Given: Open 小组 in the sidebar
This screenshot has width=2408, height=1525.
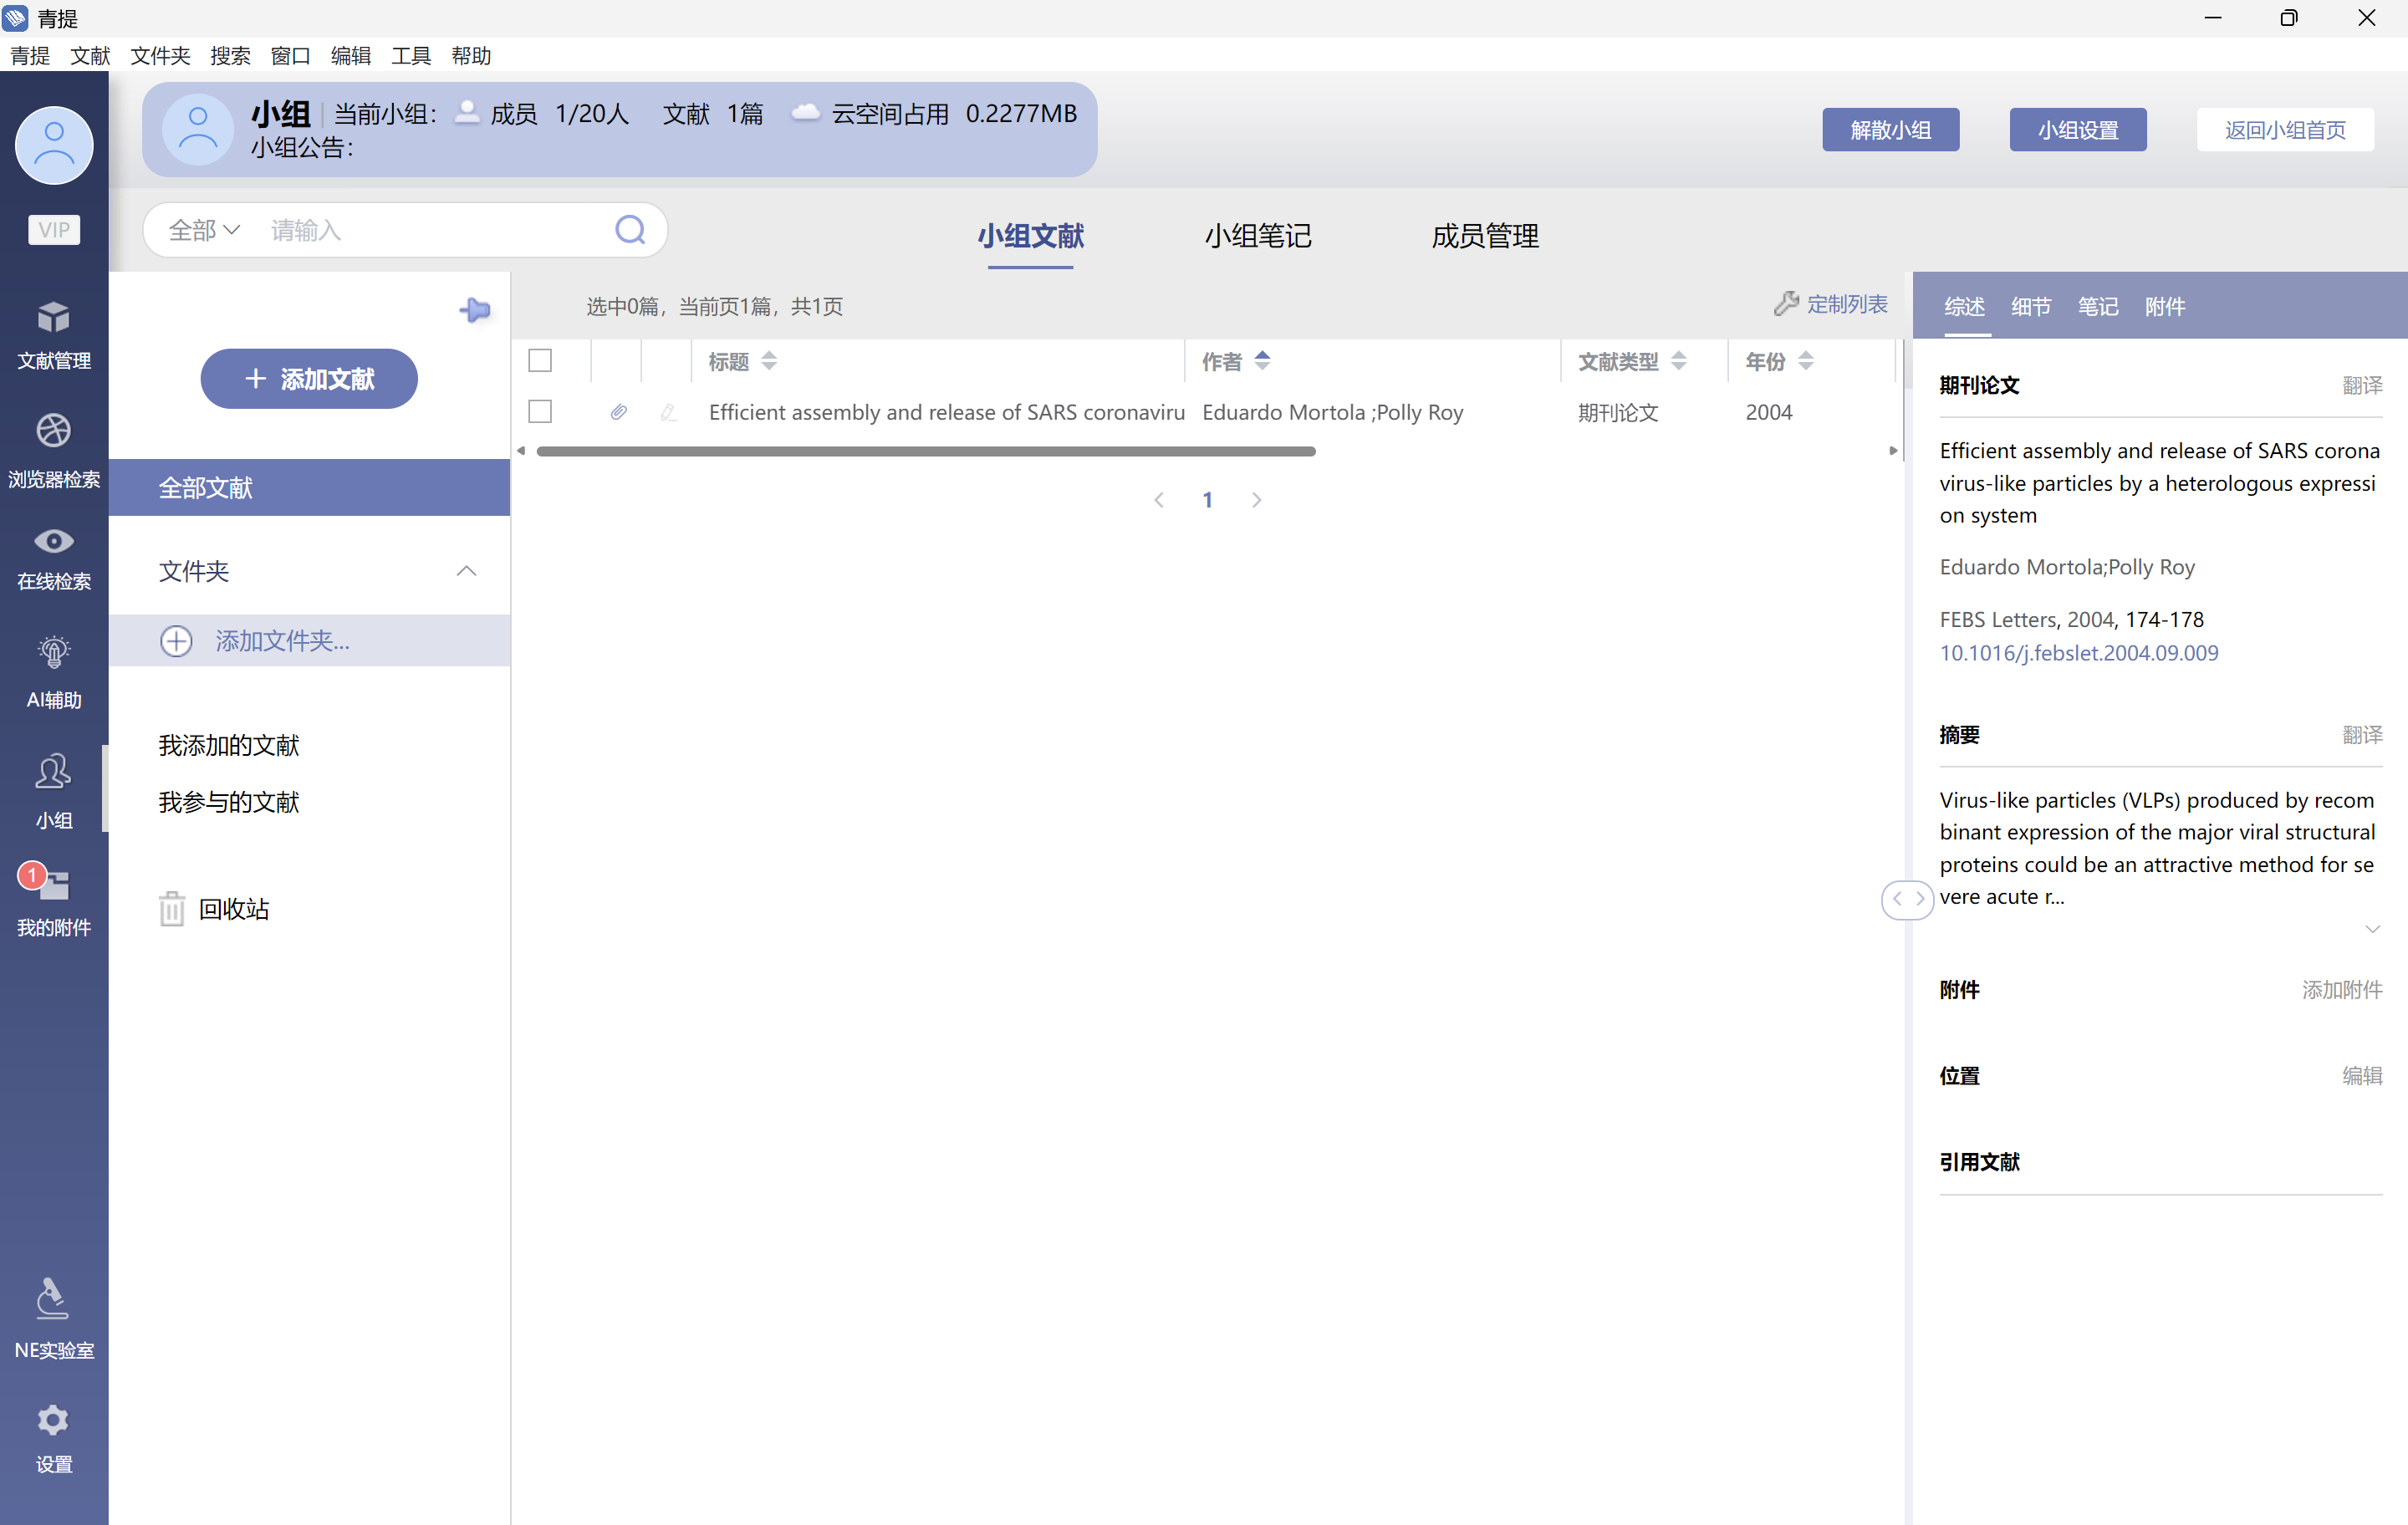Looking at the screenshot, I should pyautogui.click(x=54, y=790).
